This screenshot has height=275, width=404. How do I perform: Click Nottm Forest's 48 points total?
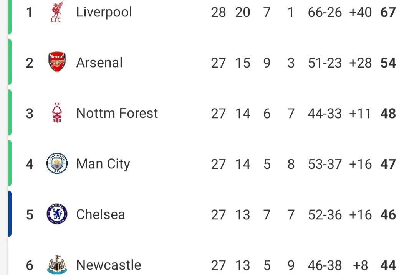click(x=388, y=114)
